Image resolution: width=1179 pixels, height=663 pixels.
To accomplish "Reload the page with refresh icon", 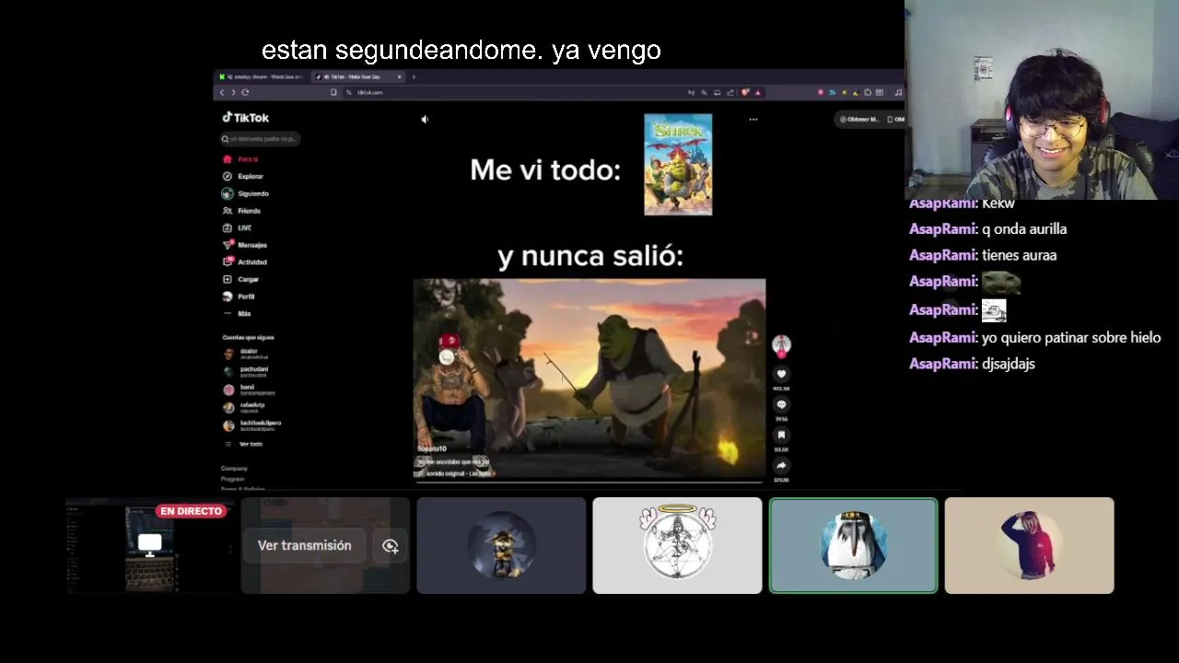I will (x=245, y=92).
